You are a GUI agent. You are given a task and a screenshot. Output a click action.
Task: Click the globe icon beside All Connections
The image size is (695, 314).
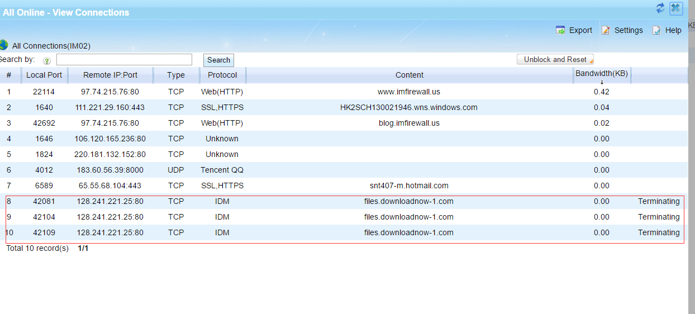pyautogui.click(x=3, y=45)
